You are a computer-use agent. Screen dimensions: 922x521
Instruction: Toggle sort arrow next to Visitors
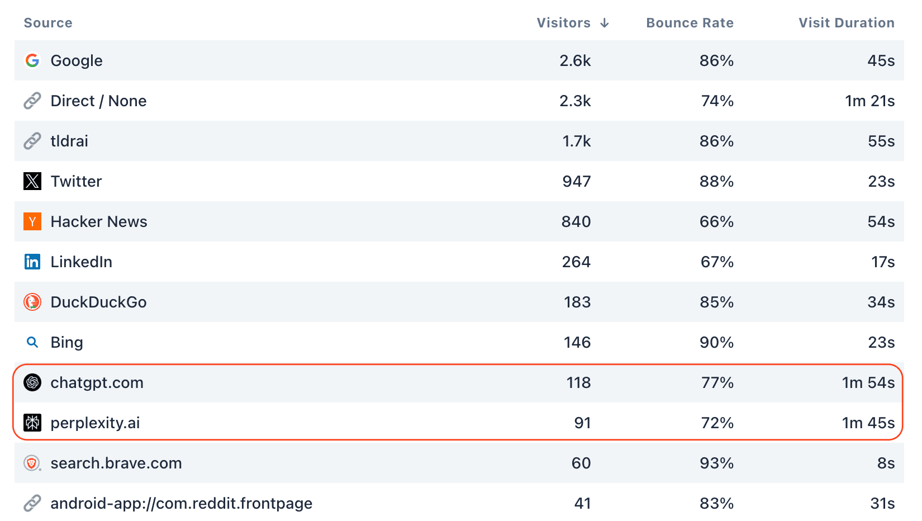pos(605,23)
